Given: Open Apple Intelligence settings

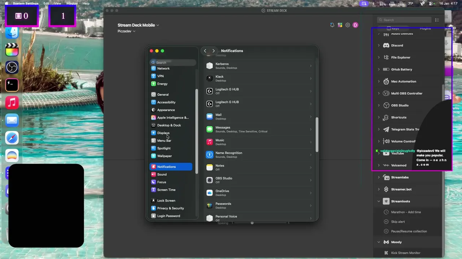Looking at the screenshot, I should [x=171, y=118].
